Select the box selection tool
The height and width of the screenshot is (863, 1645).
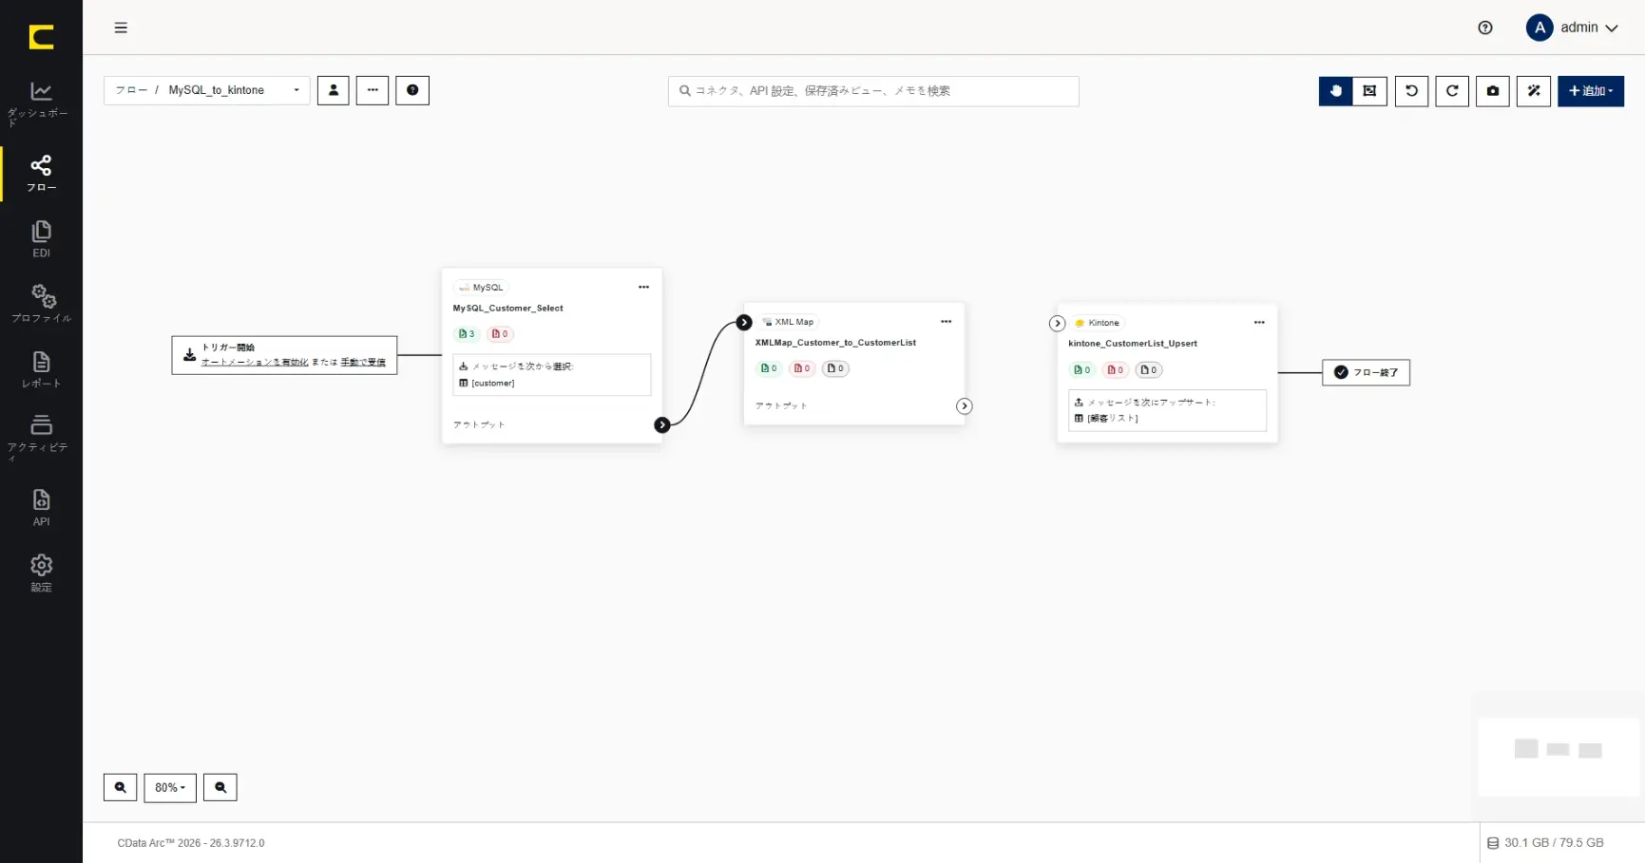click(1369, 91)
